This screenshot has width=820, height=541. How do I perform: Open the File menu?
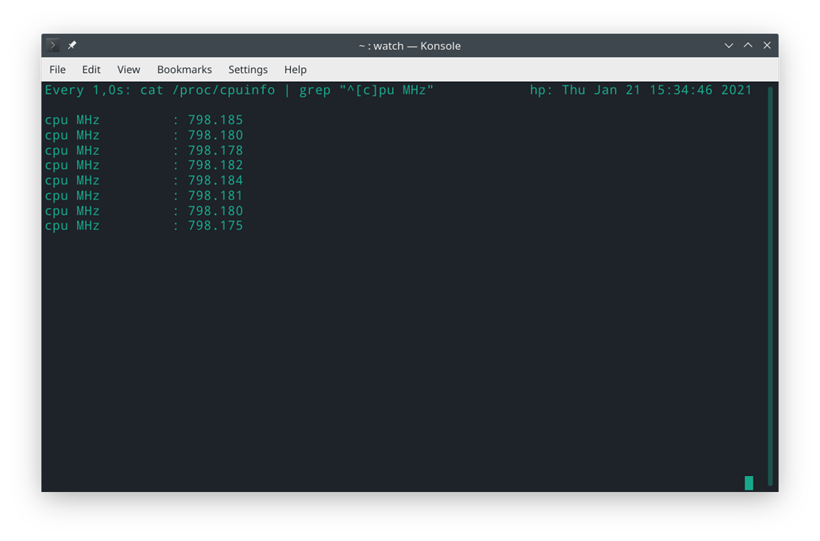(x=57, y=70)
